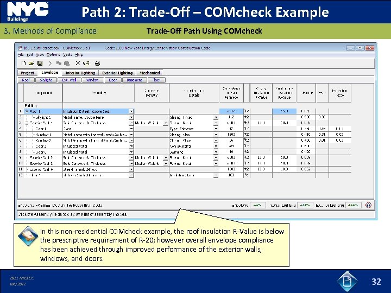Collapse the Exterior Wall 1 tree node
Screen dimensions: 391x293
click(27, 123)
